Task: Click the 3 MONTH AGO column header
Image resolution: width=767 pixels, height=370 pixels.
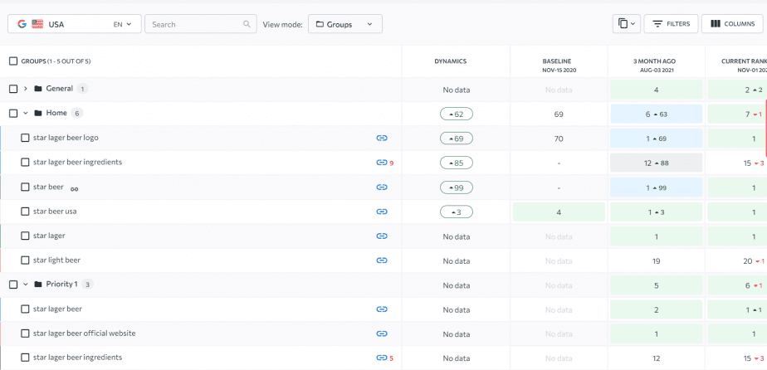Action: (x=656, y=66)
